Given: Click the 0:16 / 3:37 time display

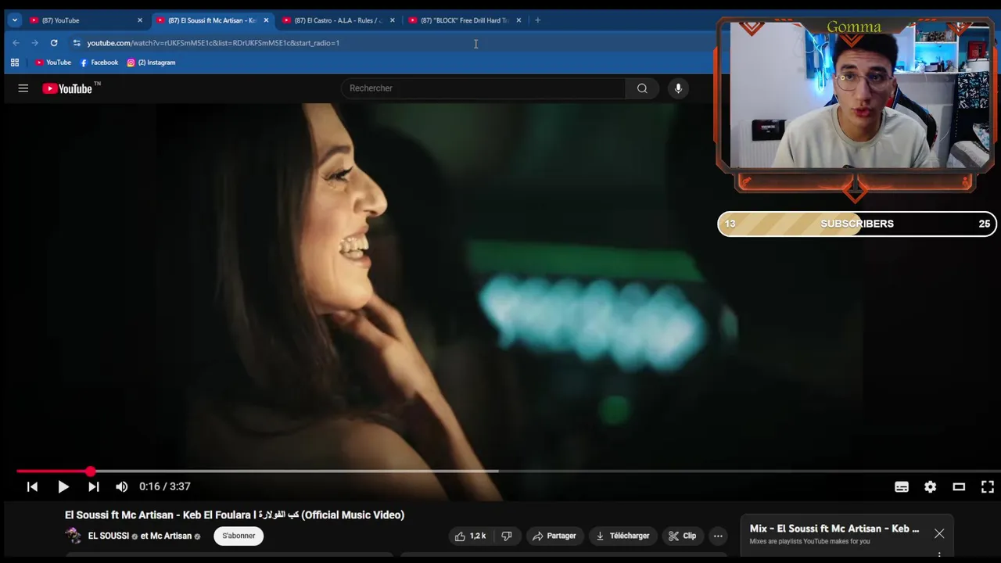Looking at the screenshot, I should point(165,486).
